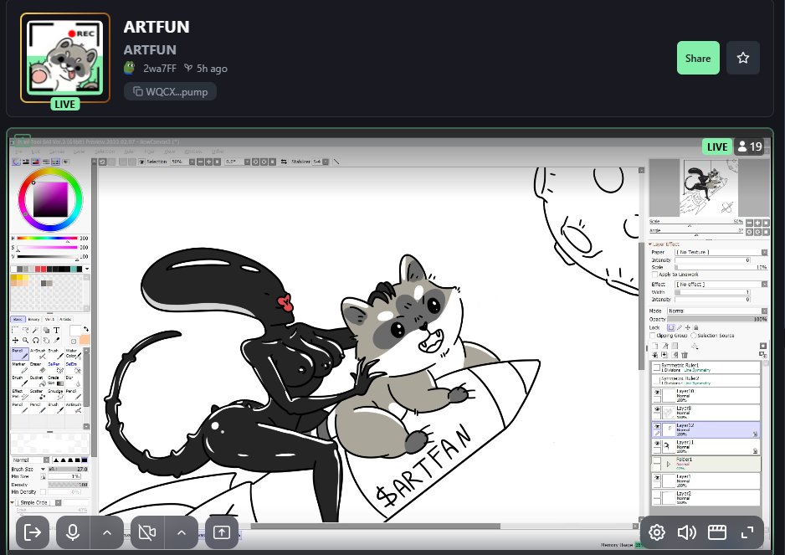Toggle the stream volume speaker
Image resolution: width=785 pixels, height=555 pixels.
click(686, 532)
